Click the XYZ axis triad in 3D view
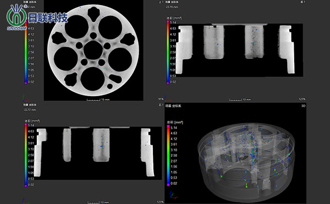Screen dimensions: 330x204 [173, 195]
